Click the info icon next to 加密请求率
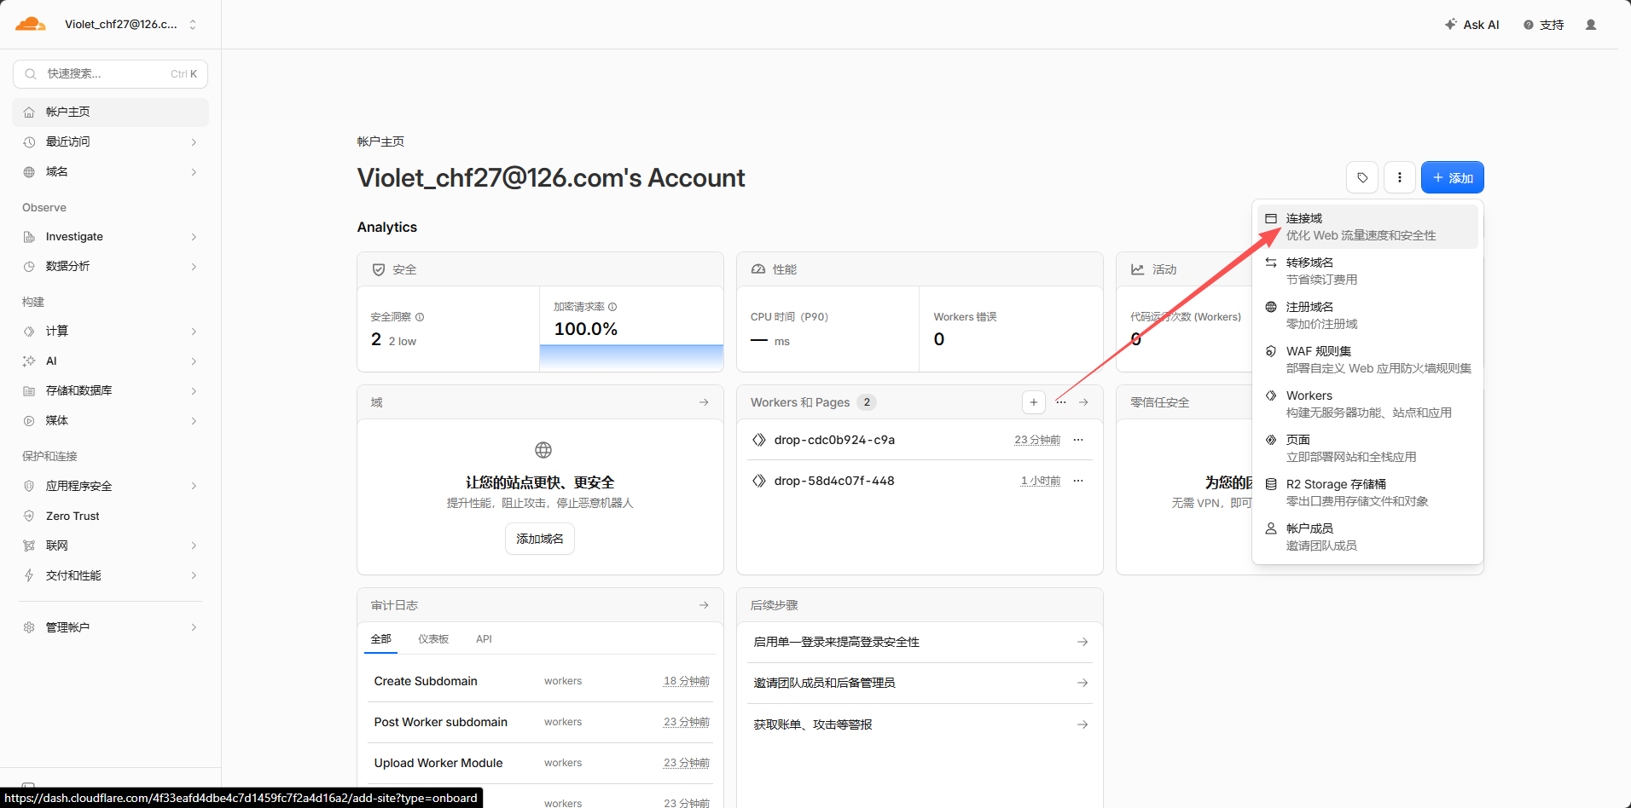The height and width of the screenshot is (808, 1631). [612, 307]
